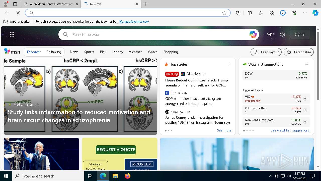
Task: Open the Sports section
Action: coord(89,52)
